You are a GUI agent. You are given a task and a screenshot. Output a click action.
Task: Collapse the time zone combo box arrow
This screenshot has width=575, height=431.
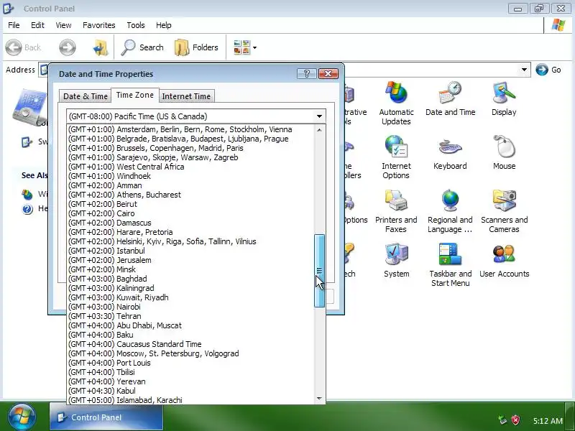click(x=319, y=116)
